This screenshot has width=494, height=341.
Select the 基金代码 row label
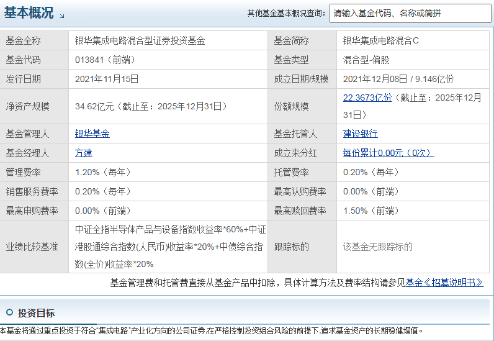tap(24, 60)
